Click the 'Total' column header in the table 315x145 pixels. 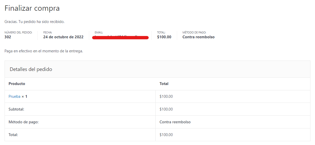click(164, 84)
